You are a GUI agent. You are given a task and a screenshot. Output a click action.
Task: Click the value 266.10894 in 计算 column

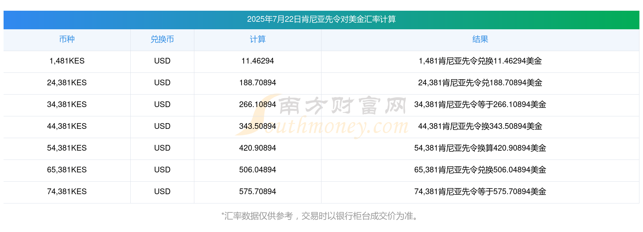tap(258, 105)
